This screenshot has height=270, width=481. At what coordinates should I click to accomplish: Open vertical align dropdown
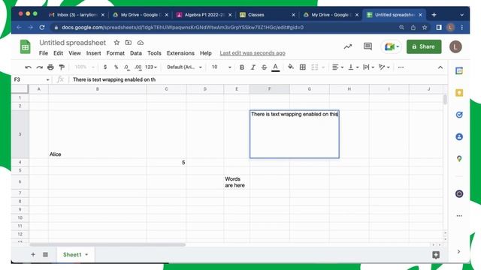[x=353, y=67]
